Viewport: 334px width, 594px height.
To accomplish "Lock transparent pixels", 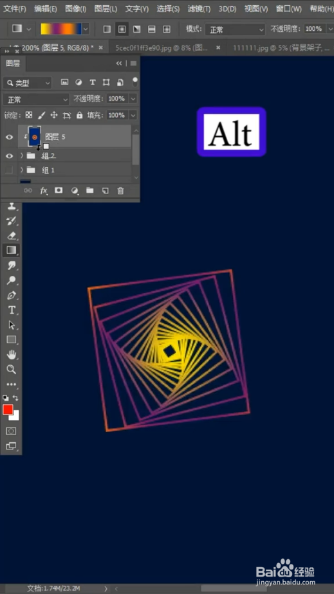I will point(29,115).
